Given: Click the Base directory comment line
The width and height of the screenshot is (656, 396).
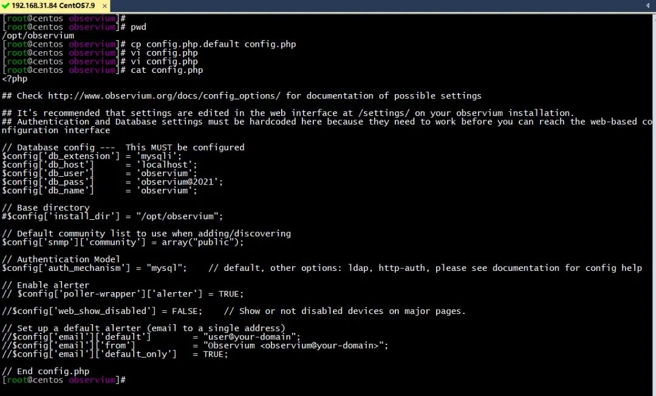Looking at the screenshot, I should click(46, 208).
